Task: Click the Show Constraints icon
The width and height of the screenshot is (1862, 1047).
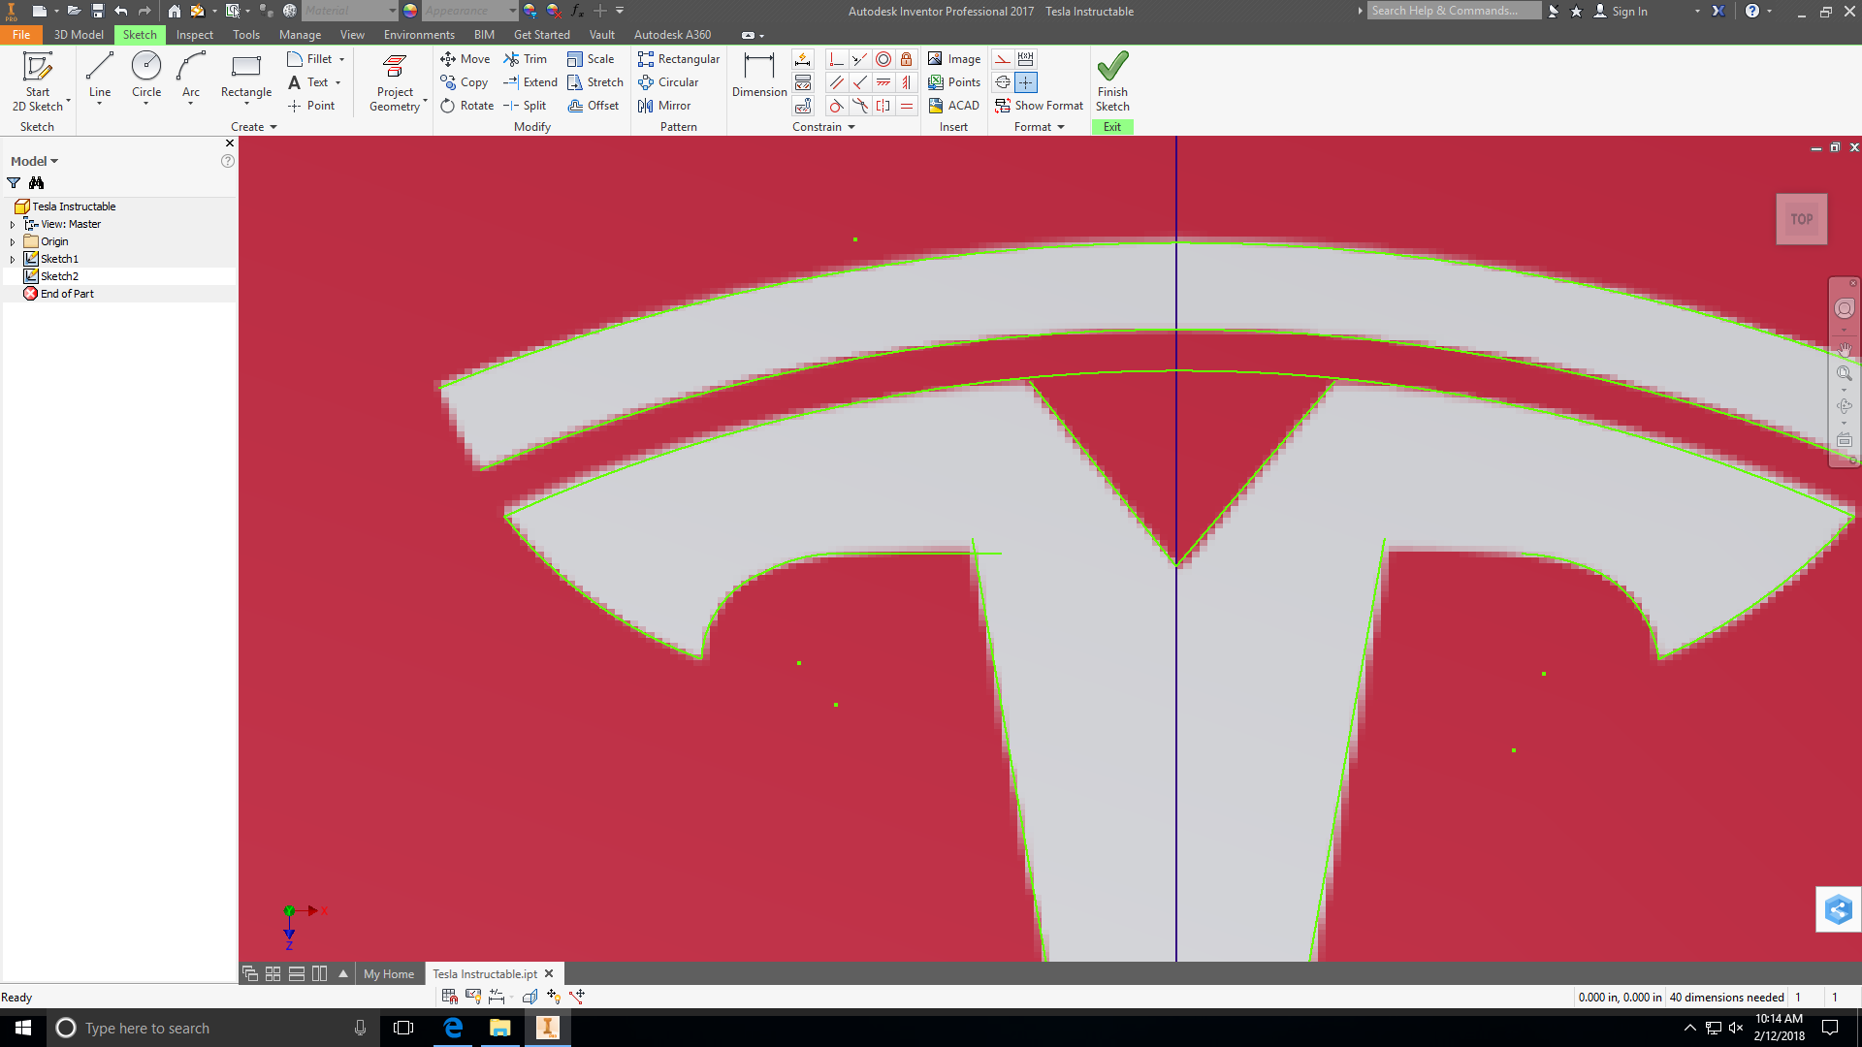Action: [803, 82]
